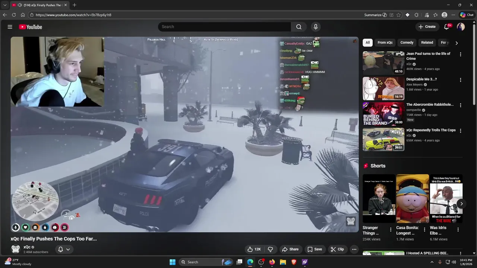Open File Explorer from the taskbar
This screenshot has width=477, height=268.
[x=283, y=262]
